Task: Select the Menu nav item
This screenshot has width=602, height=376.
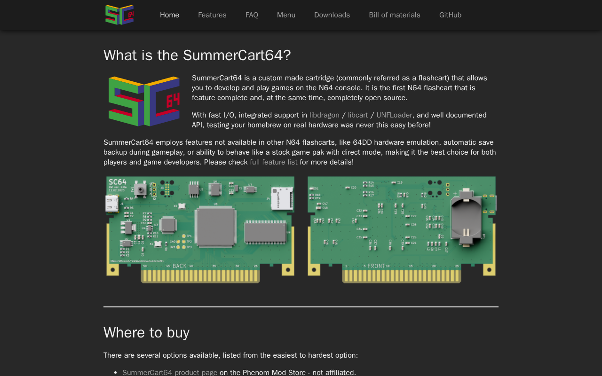Action: coord(286,15)
